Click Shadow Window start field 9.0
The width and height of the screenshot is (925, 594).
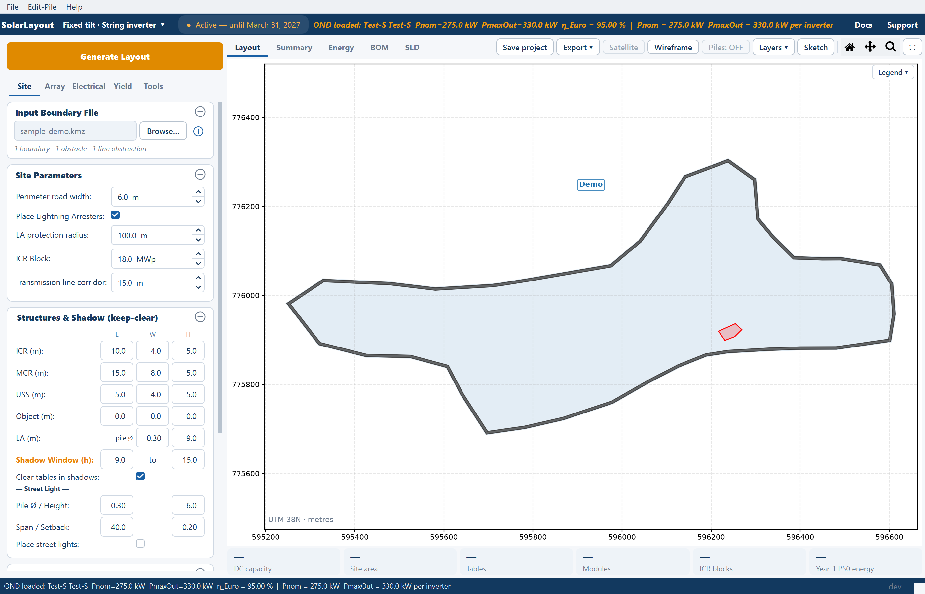tap(117, 460)
